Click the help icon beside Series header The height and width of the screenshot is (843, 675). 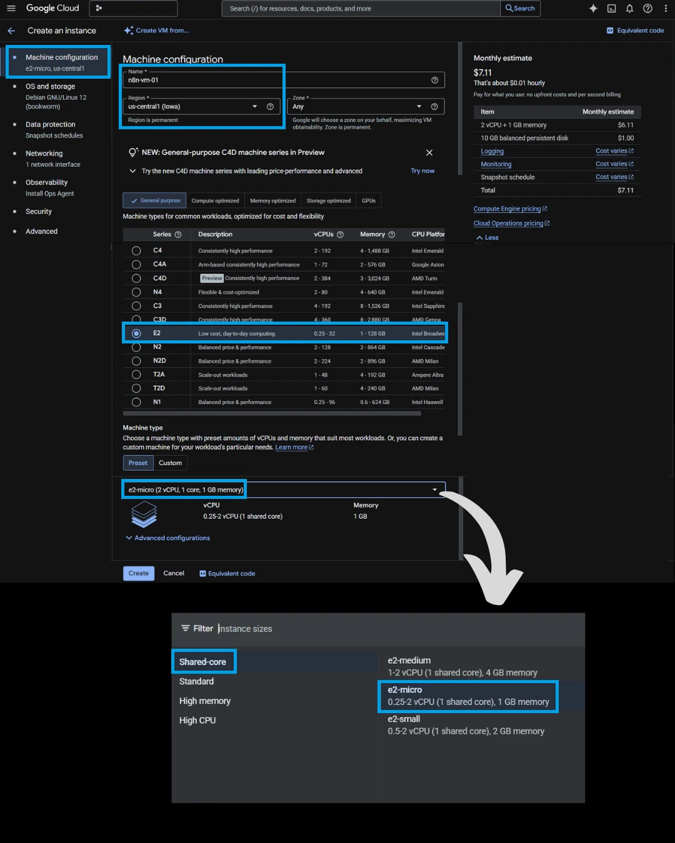[x=178, y=235]
